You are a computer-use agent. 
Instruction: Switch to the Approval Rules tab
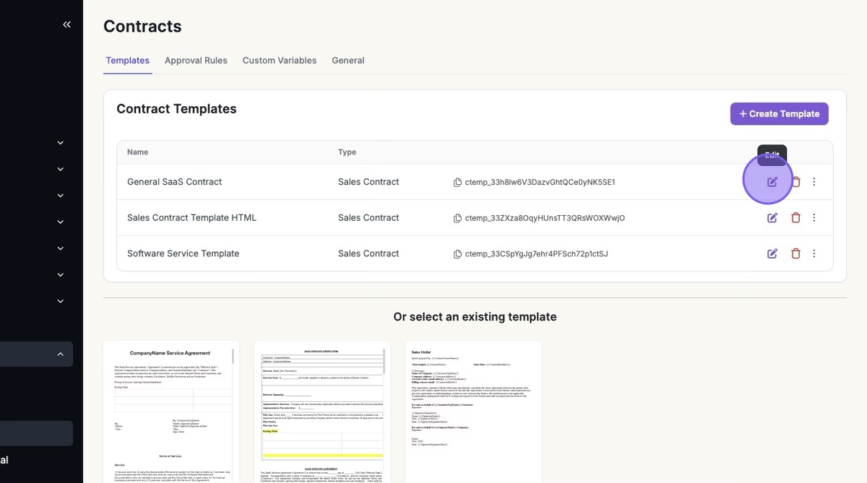point(196,61)
